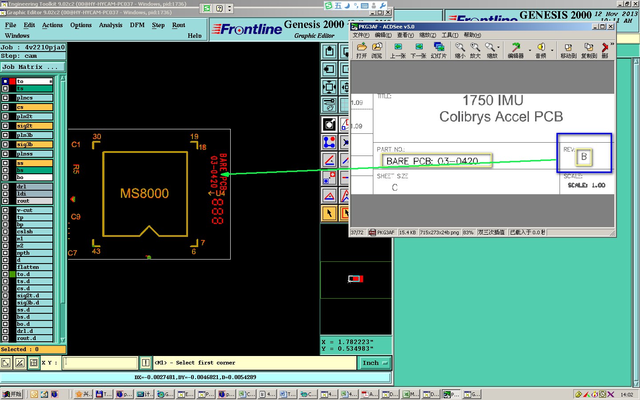Toggle display checkbox for layer v-cut
Viewport: 640px width, 400px height.
pyautogui.click(x=5, y=210)
